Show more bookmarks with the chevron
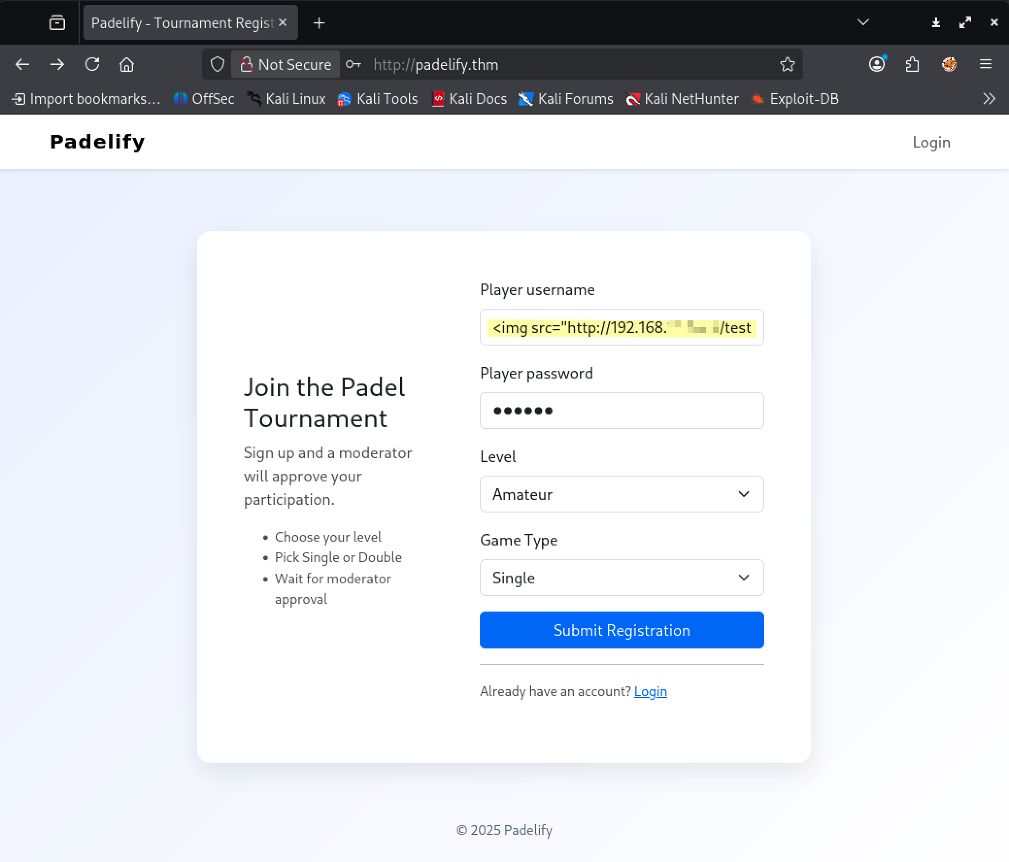 989,99
